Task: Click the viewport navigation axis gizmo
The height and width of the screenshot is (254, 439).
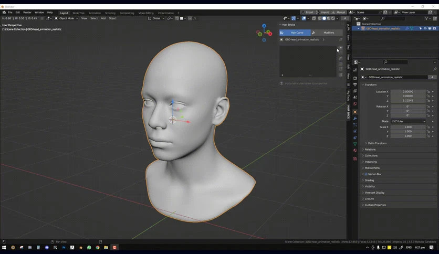Action: pyautogui.click(x=264, y=33)
